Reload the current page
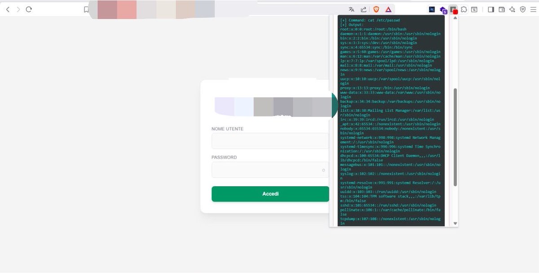The image size is (539, 273). pyautogui.click(x=29, y=9)
